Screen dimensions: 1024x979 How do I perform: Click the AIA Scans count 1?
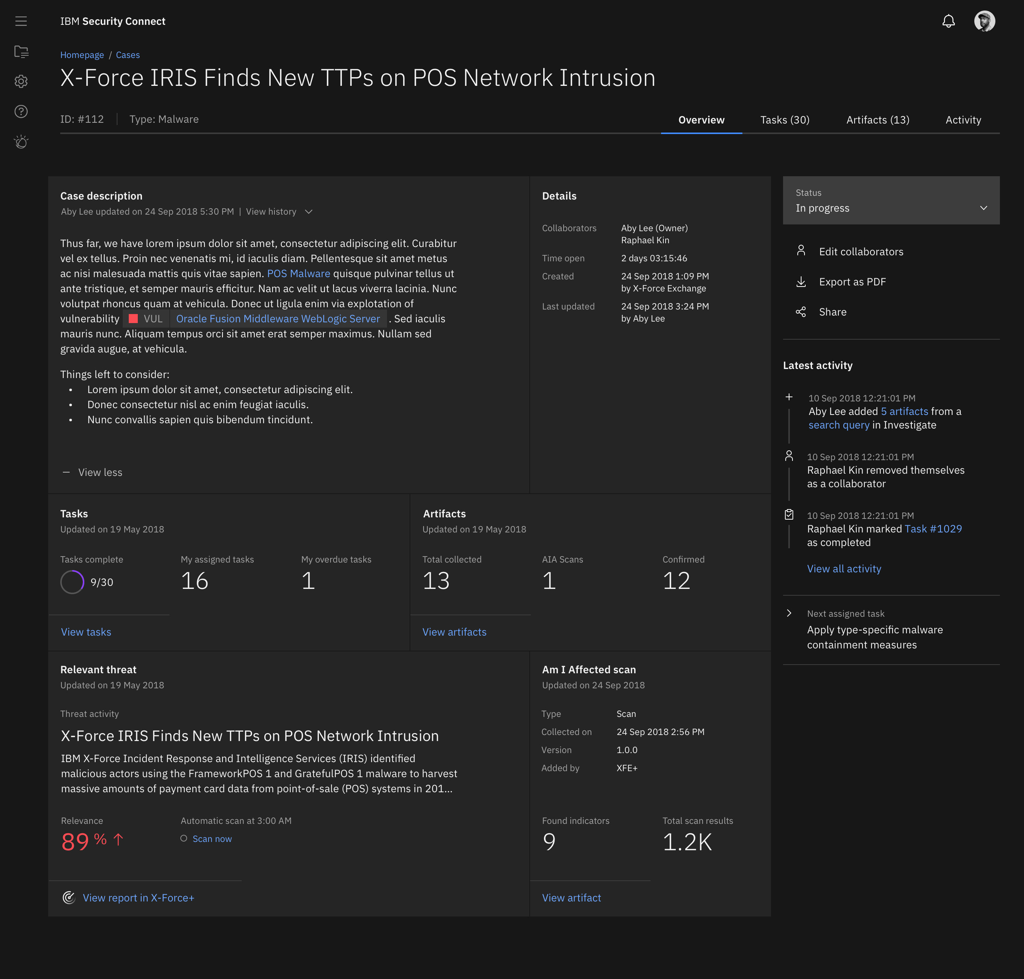point(549,581)
